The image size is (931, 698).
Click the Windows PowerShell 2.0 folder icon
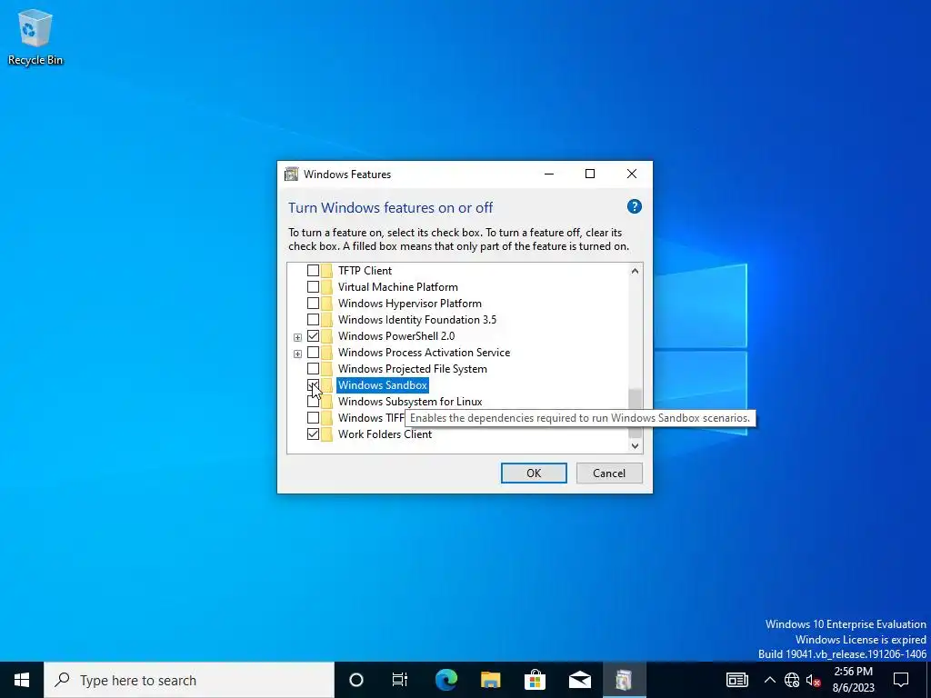click(x=327, y=336)
